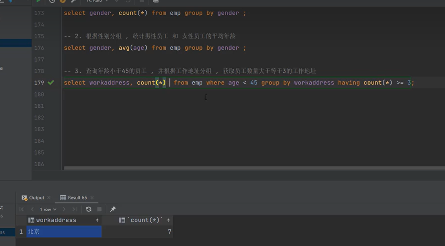Click line number 186 in the gutter
The image size is (445, 246).
(x=39, y=164)
